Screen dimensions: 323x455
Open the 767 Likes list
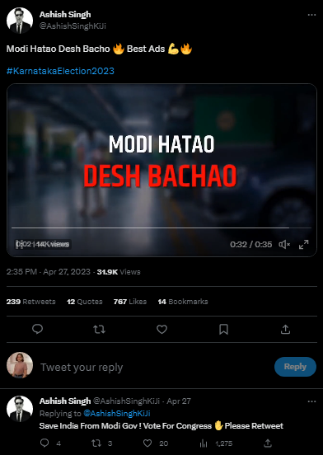click(x=130, y=302)
